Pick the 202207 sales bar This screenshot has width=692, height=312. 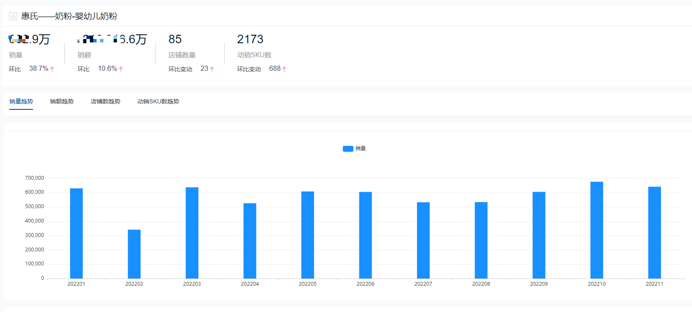coord(423,240)
